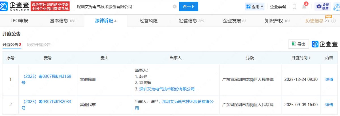Click the 查一下 search button

[x=188, y=6]
